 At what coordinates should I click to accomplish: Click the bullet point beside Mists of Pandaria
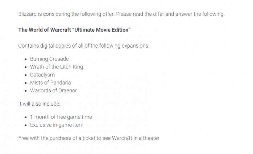(x=26, y=83)
